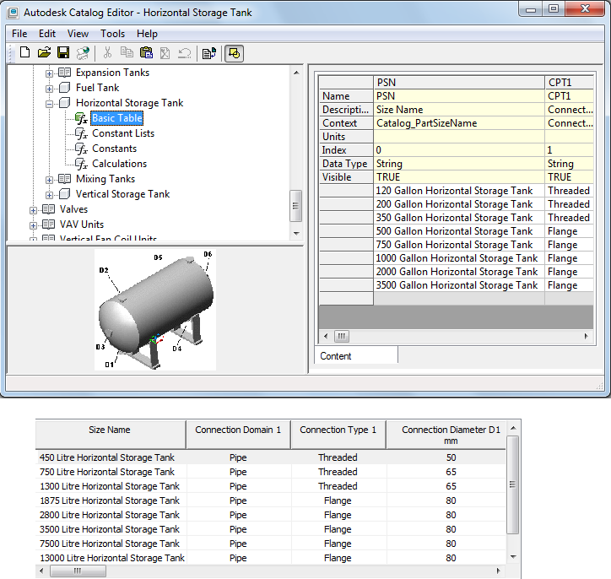Select '13000 Litre Horizontal Storage Tank' row
Viewport: 611px width, 579px height.
tap(270, 558)
